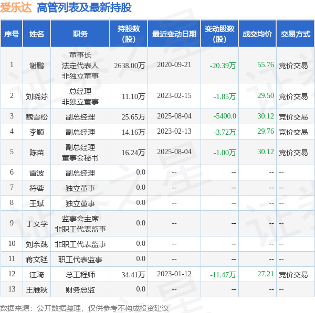Click the position 职工代表监事
315x313 pixels.
80,260
